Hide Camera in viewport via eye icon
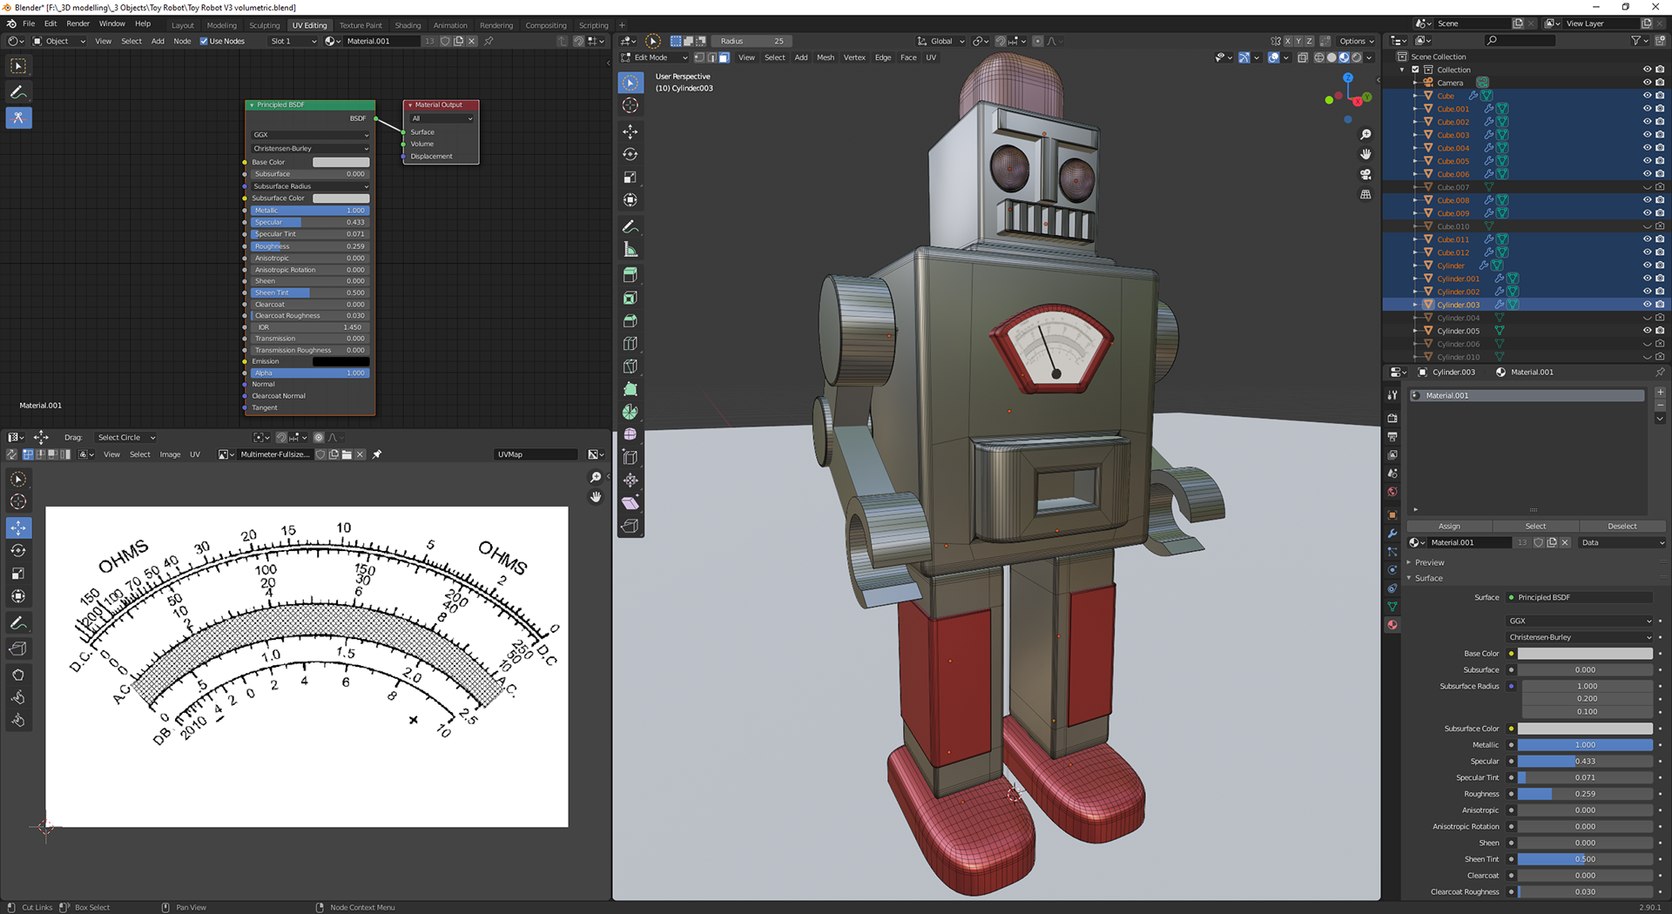This screenshot has height=914, width=1672. pos(1647,83)
